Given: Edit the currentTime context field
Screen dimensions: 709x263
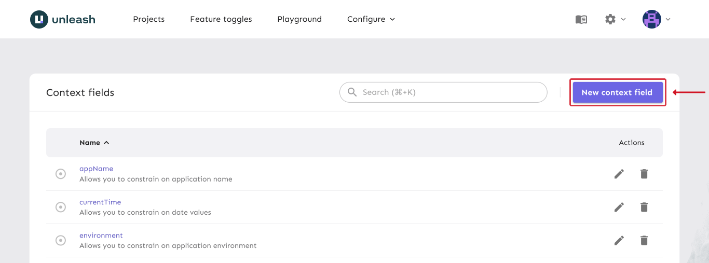Looking at the screenshot, I should coord(619,207).
